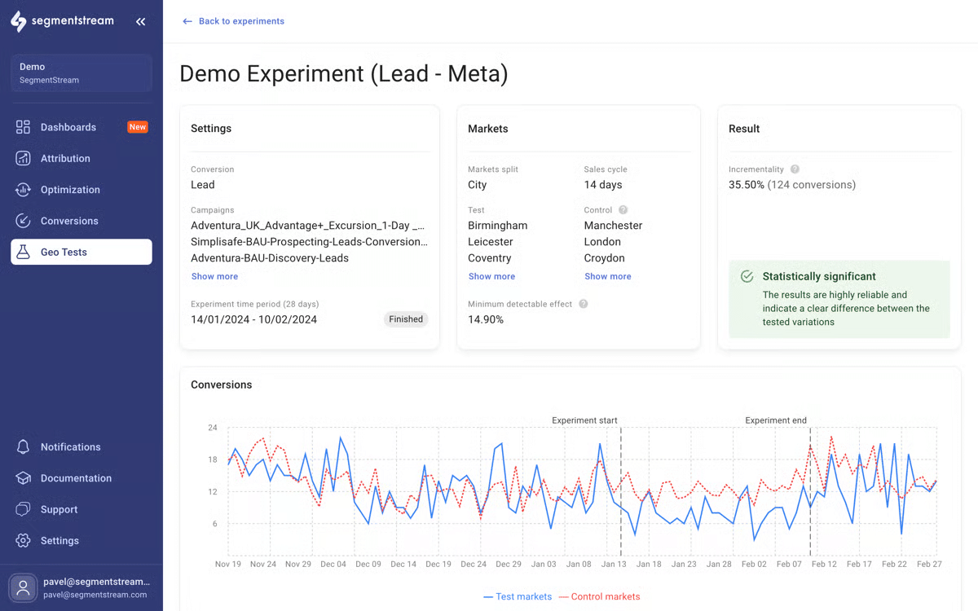Click the Leicester test market

click(491, 242)
